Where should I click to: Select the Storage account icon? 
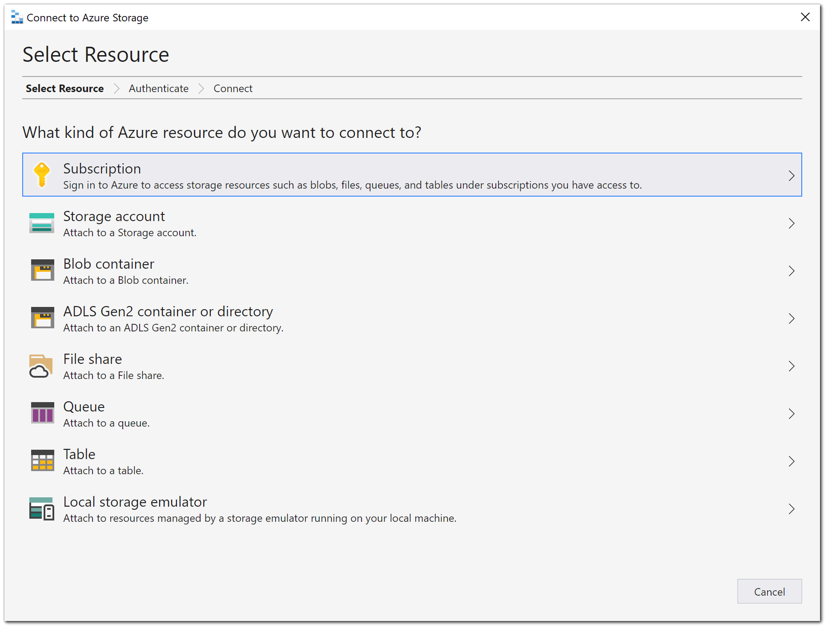click(x=41, y=222)
